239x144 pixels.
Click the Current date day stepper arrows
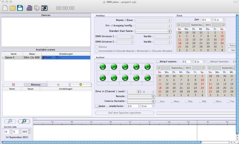[x=11, y=132]
